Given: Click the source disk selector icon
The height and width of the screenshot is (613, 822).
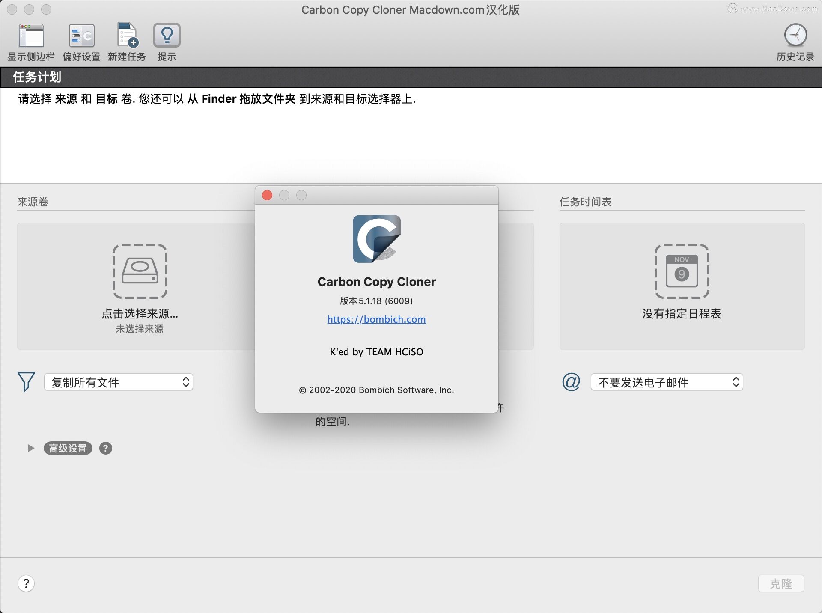Looking at the screenshot, I should pos(140,271).
